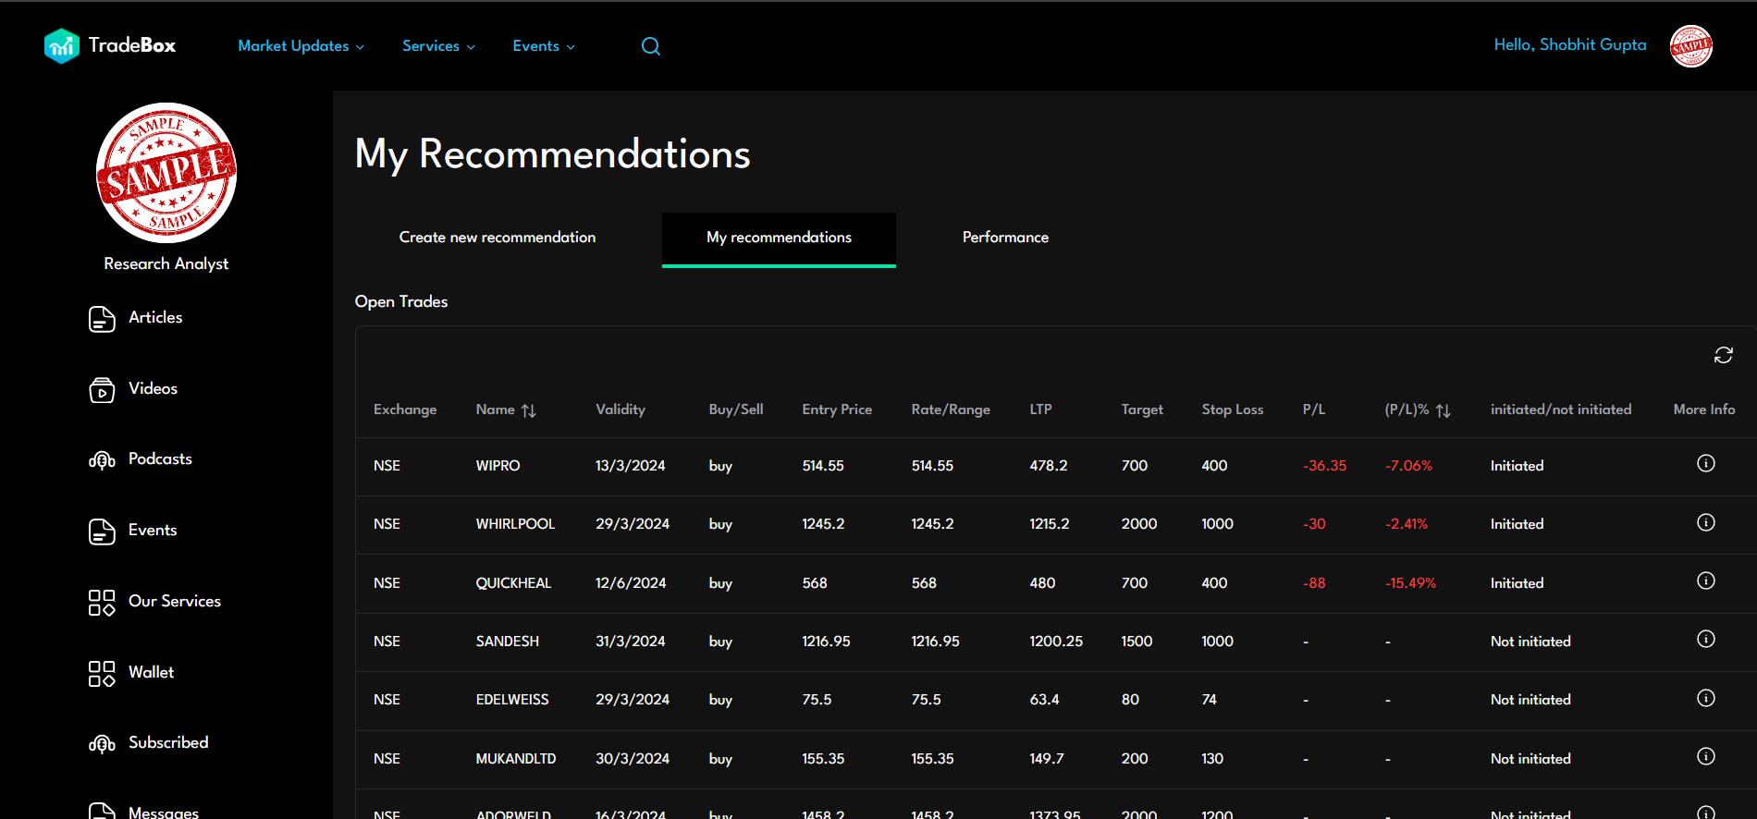Select the My recommendations tab
Screen dimensions: 1757x819
779,238
